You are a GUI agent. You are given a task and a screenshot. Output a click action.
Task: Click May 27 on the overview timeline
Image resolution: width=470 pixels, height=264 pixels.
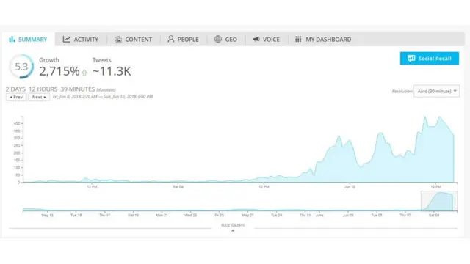(x=247, y=215)
